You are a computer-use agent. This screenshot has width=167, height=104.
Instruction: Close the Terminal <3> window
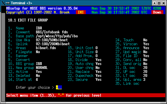[x=164, y=3]
